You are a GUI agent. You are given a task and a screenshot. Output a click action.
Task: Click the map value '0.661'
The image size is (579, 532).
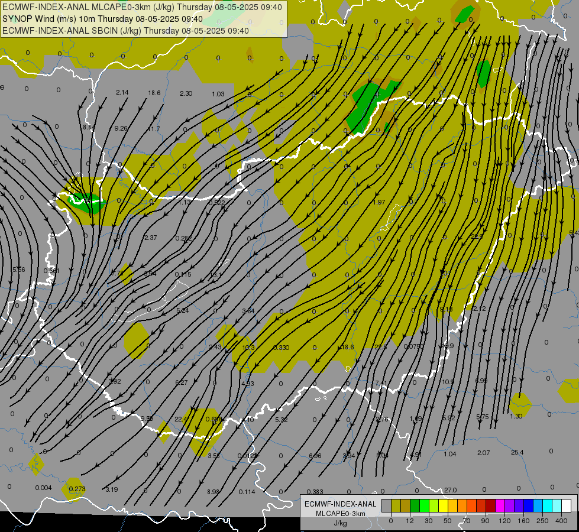51,271
